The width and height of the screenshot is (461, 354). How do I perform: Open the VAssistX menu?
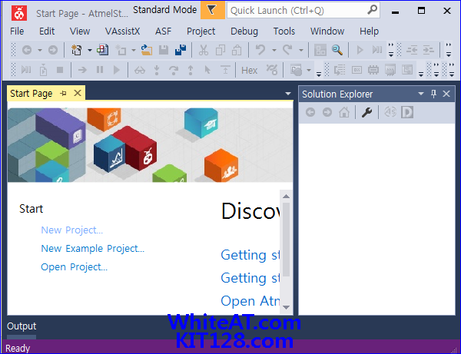(x=123, y=31)
